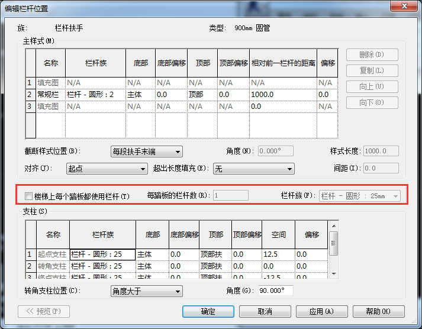422x329 pixels.
Task: Open the 转角支柱位置 dropdown
Action: (146, 291)
